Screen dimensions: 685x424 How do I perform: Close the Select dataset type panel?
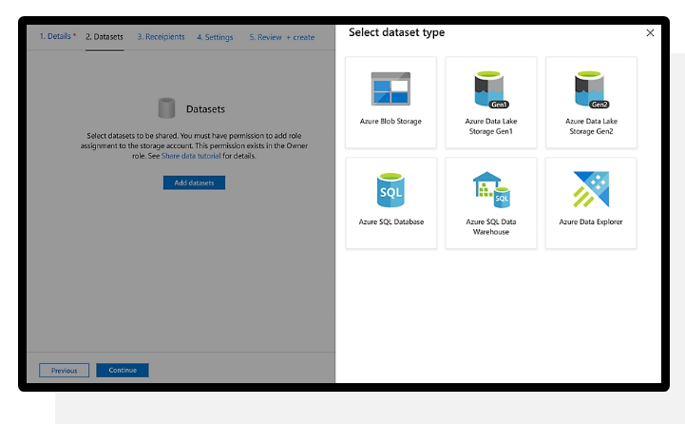(650, 33)
